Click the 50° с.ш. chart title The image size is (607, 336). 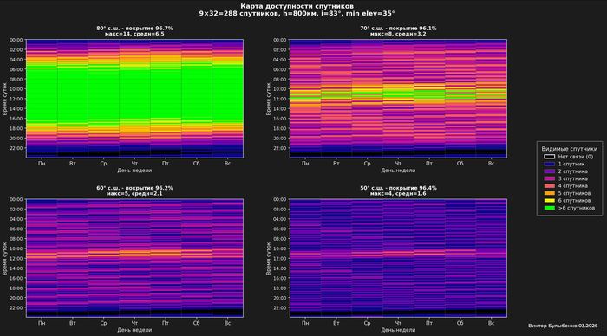tap(398, 191)
